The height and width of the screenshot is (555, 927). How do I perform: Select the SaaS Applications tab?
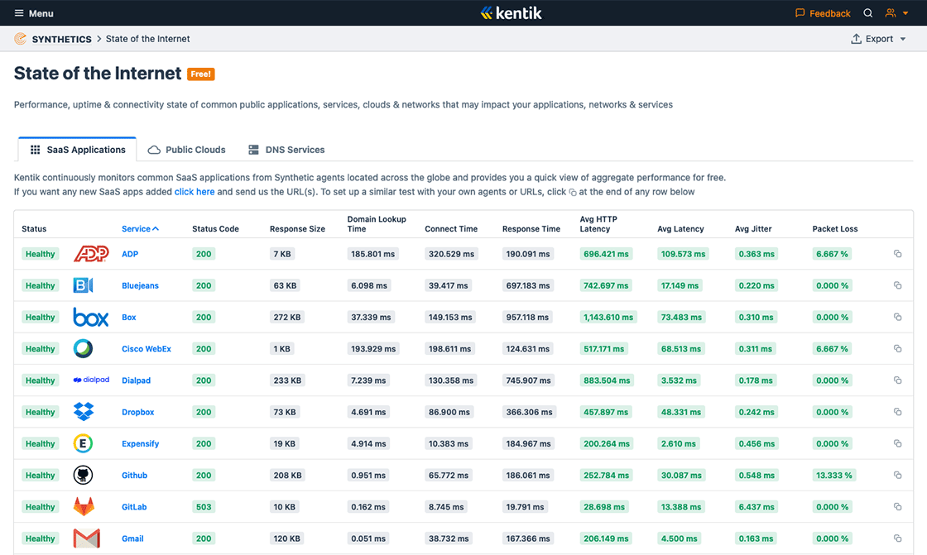(x=77, y=150)
